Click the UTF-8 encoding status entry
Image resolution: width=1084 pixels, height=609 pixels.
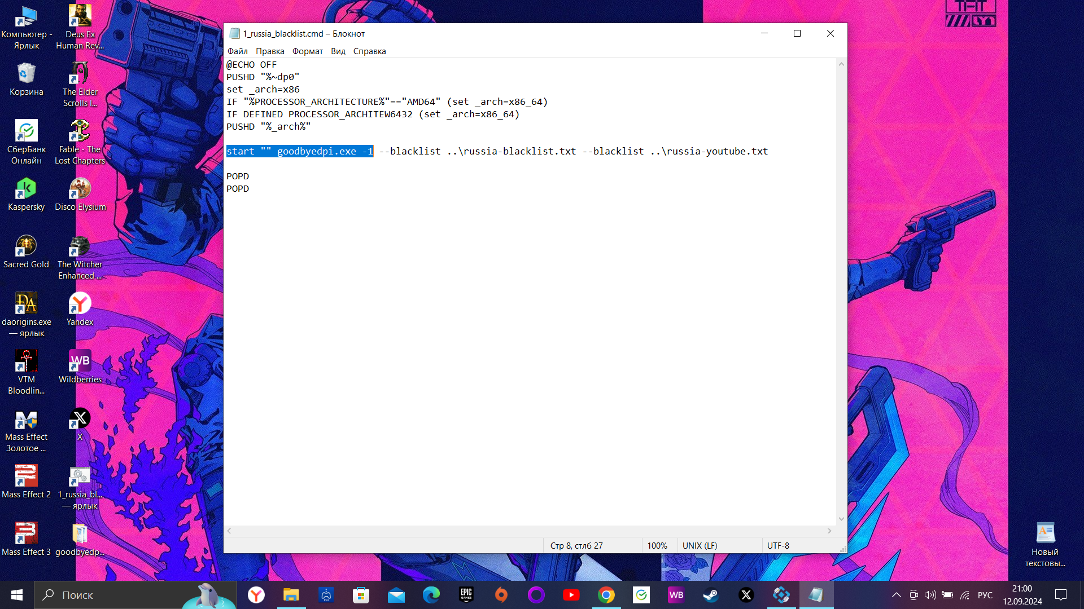[778, 546]
